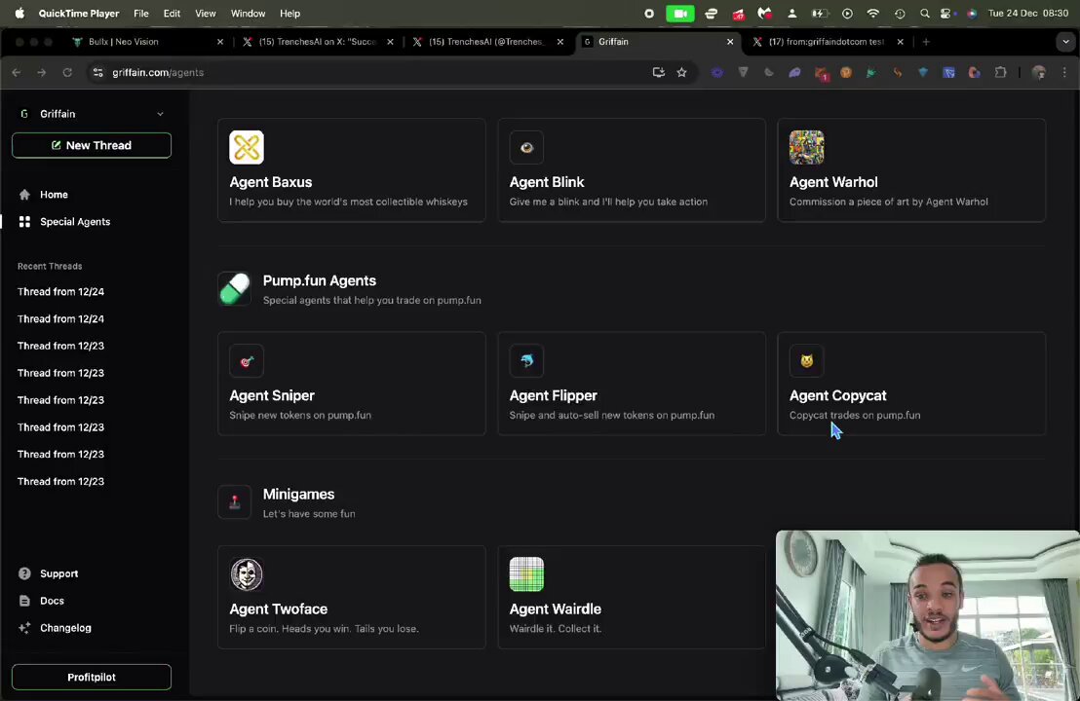Click the Minigames joystick icon
The height and width of the screenshot is (701, 1080).
coord(235,502)
